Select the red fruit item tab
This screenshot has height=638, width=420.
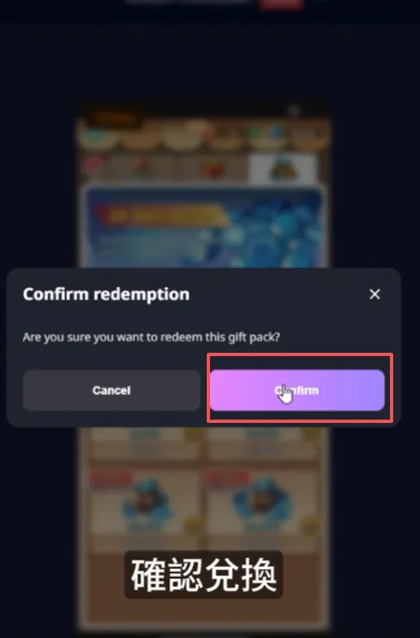tap(213, 169)
